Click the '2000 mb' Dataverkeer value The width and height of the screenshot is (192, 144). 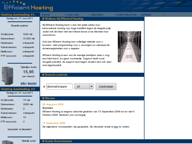[28, 104]
